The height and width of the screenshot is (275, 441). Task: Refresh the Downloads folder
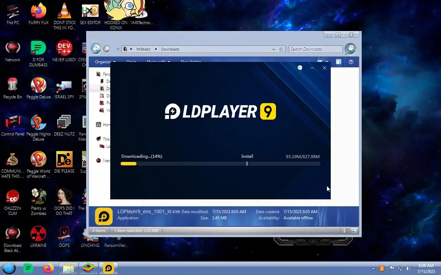[281, 49]
